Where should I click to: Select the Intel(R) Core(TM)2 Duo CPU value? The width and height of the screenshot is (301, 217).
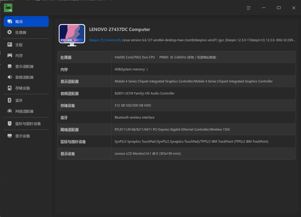click(165, 57)
